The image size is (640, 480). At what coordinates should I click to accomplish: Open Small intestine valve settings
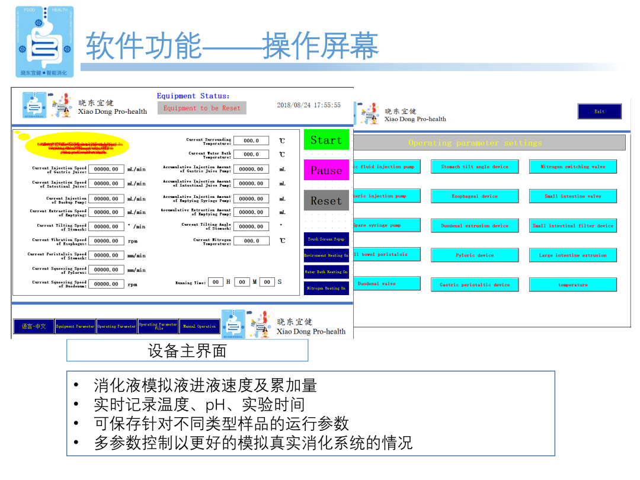click(572, 196)
